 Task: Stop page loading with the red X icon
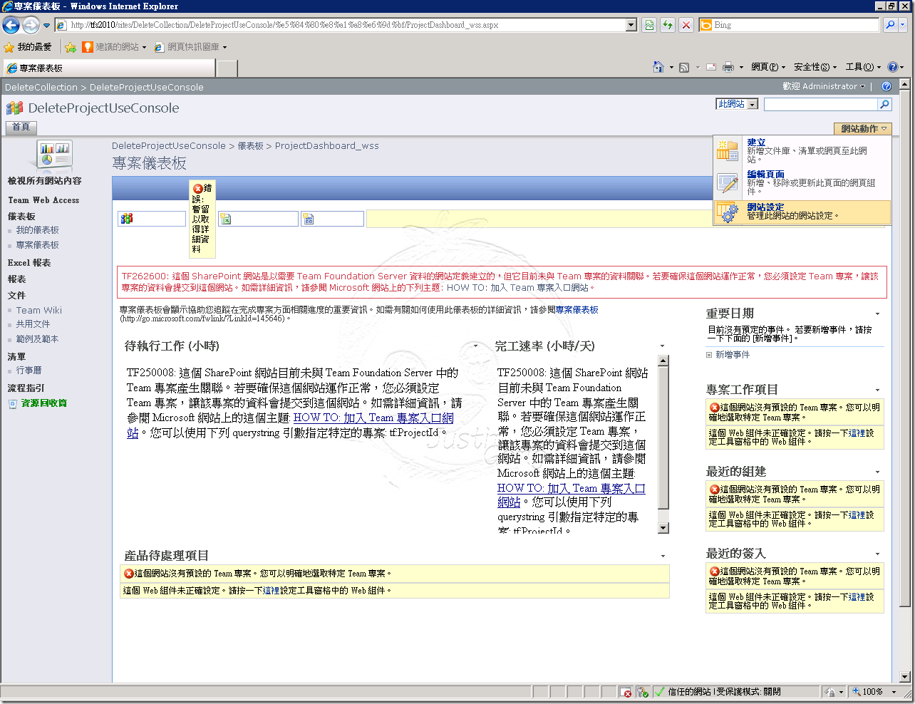pyautogui.click(x=686, y=25)
